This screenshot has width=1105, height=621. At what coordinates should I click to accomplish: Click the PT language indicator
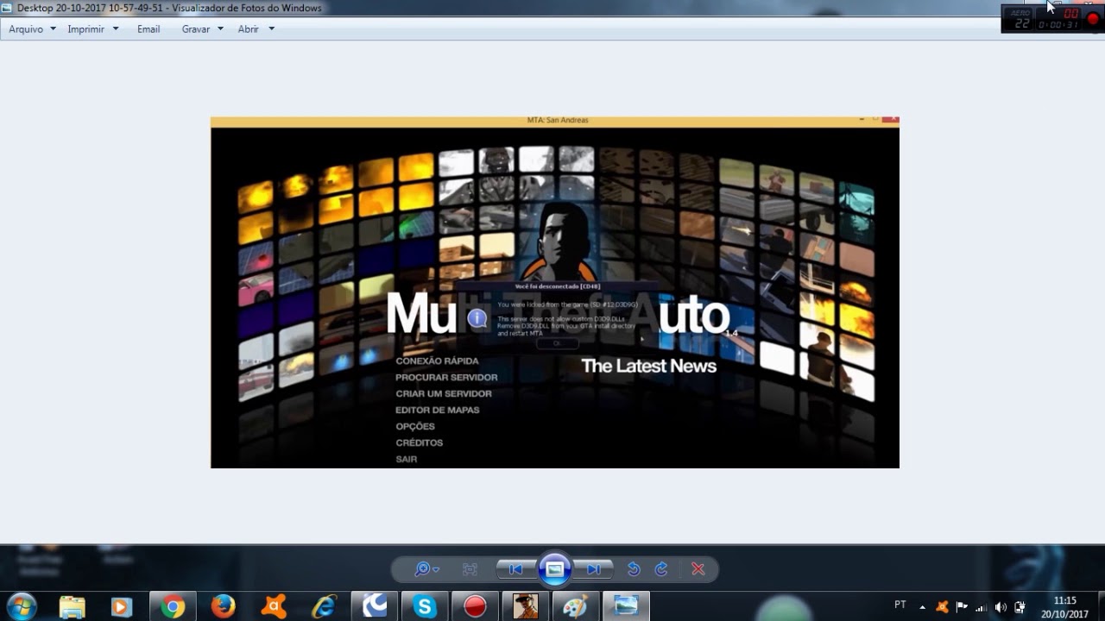[x=900, y=605]
